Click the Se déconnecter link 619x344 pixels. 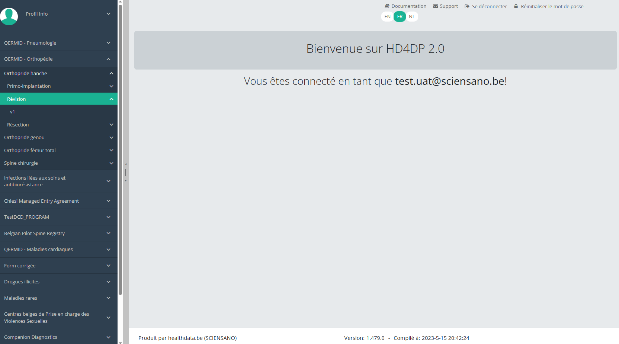[x=489, y=6]
